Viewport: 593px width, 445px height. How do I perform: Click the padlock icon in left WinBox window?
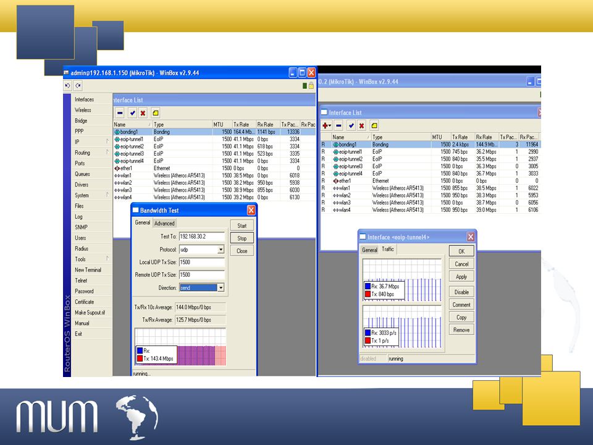click(311, 85)
